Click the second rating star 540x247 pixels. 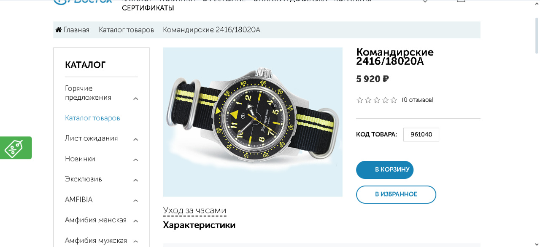pyautogui.click(x=368, y=100)
